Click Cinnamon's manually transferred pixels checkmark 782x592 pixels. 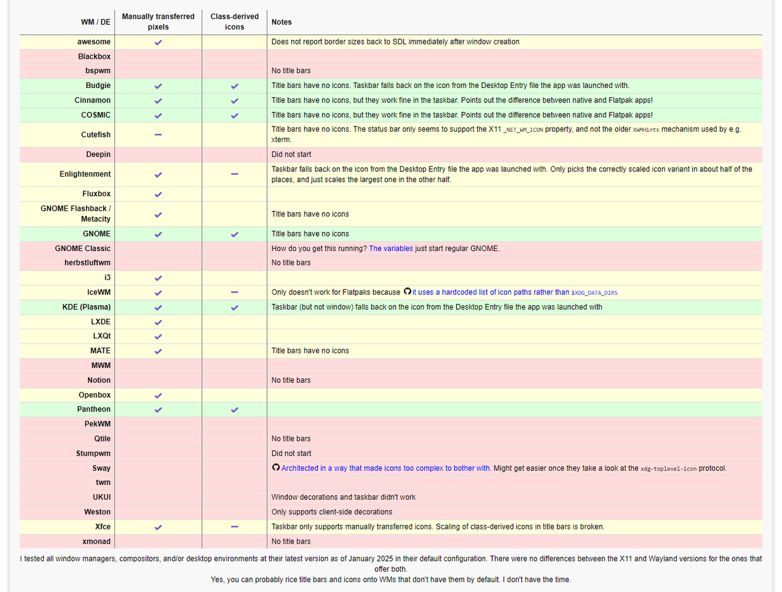point(158,101)
